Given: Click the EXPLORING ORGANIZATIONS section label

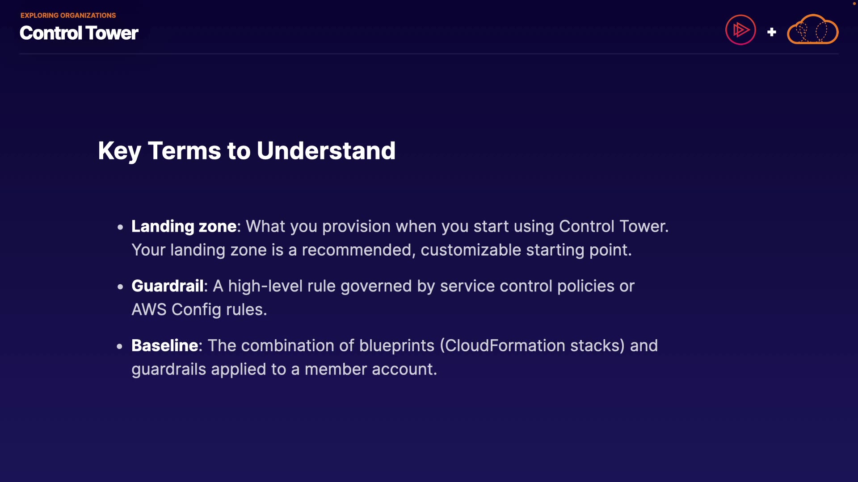Looking at the screenshot, I should tap(68, 15).
